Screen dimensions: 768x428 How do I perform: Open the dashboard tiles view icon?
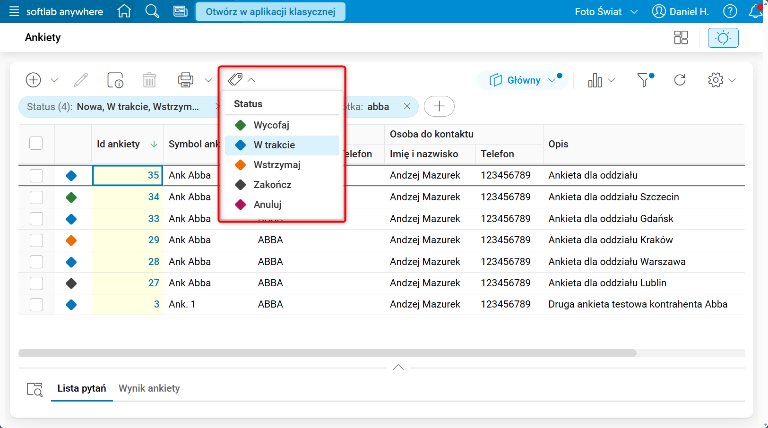click(681, 37)
